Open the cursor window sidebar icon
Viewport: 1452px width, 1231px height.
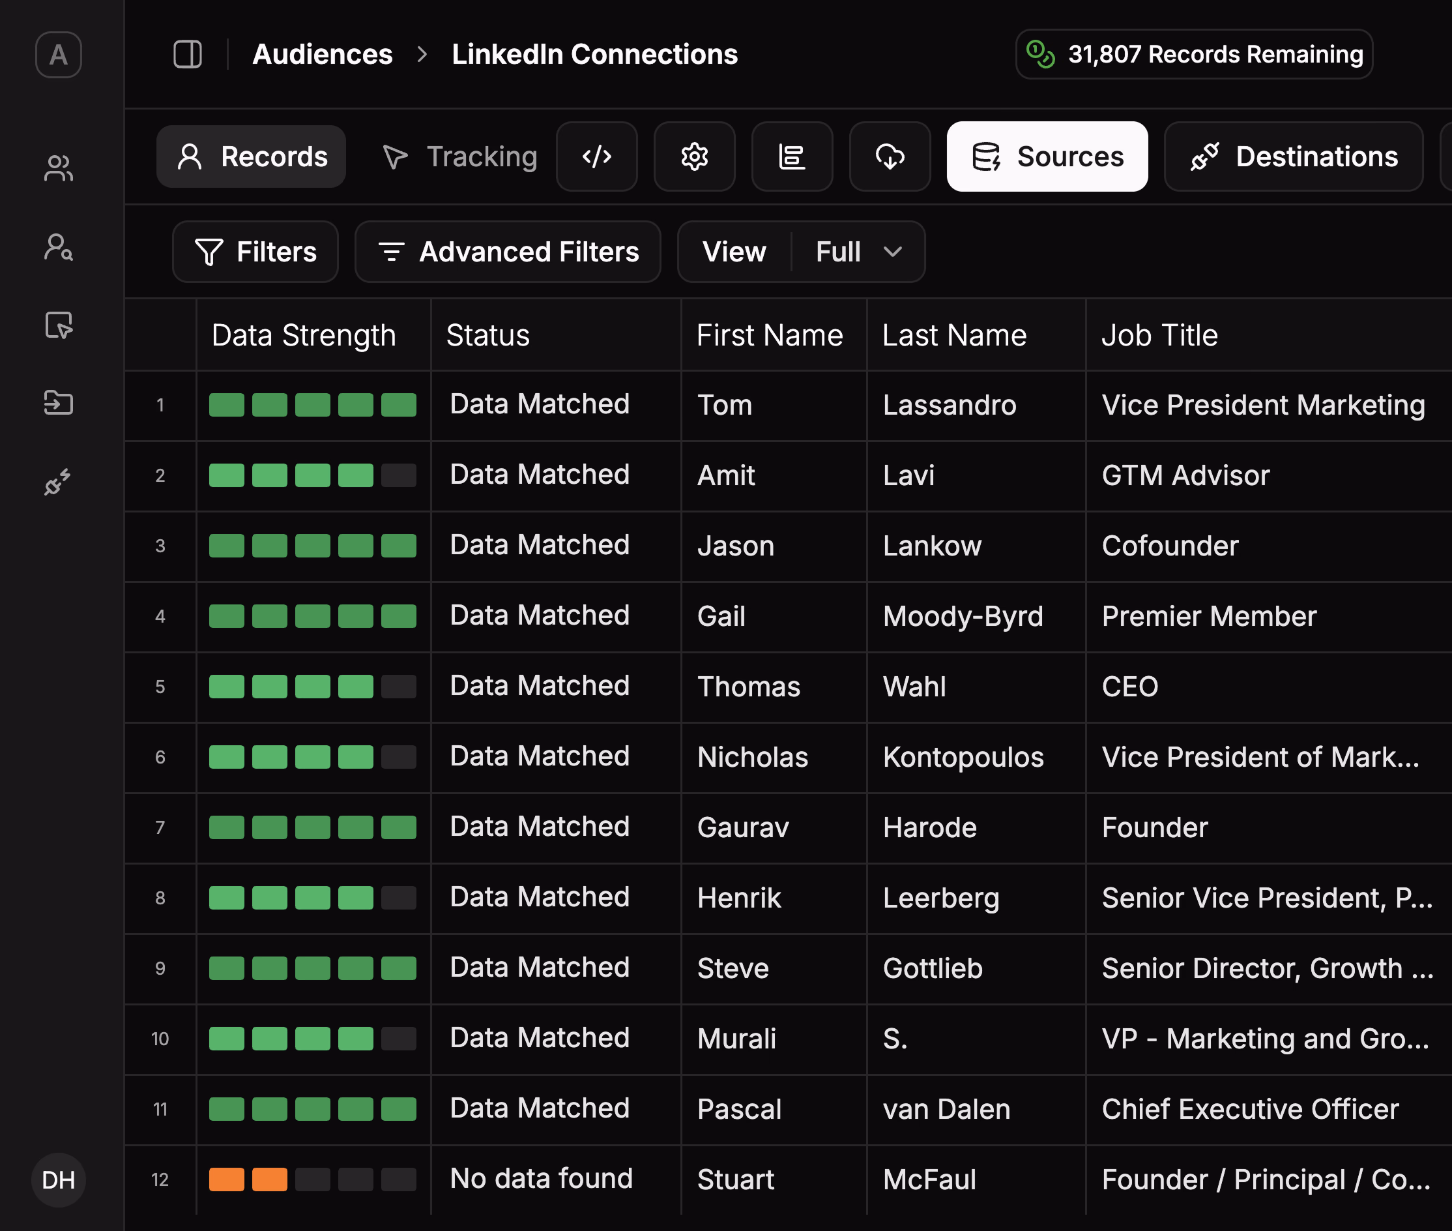click(x=59, y=325)
